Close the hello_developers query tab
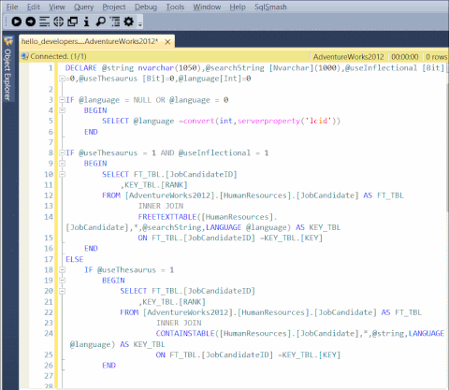 (x=167, y=42)
